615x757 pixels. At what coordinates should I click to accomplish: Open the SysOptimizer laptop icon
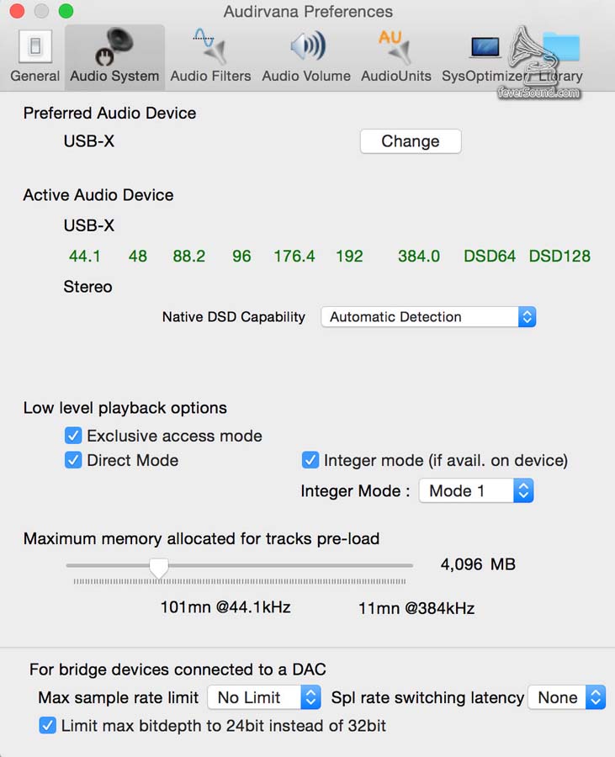[x=485, y=46]
